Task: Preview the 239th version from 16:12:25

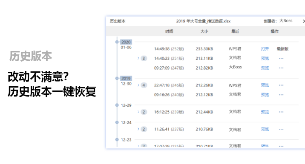Action: (265, 112)
